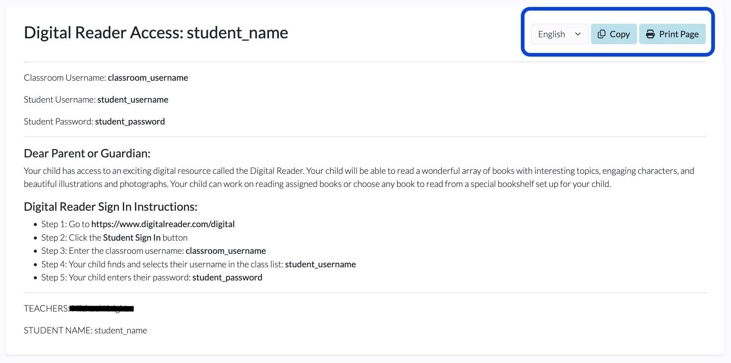Click the Copy button text label
The image size is (731, 363).
[x=620, y=34]
